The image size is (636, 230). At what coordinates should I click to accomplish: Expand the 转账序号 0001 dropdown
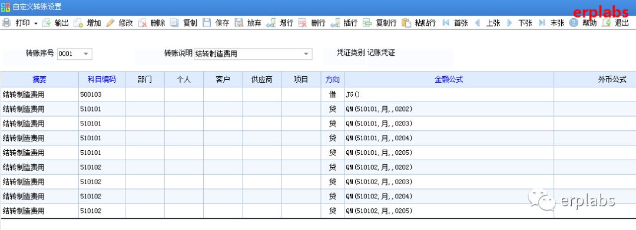(x=85, y=54)
